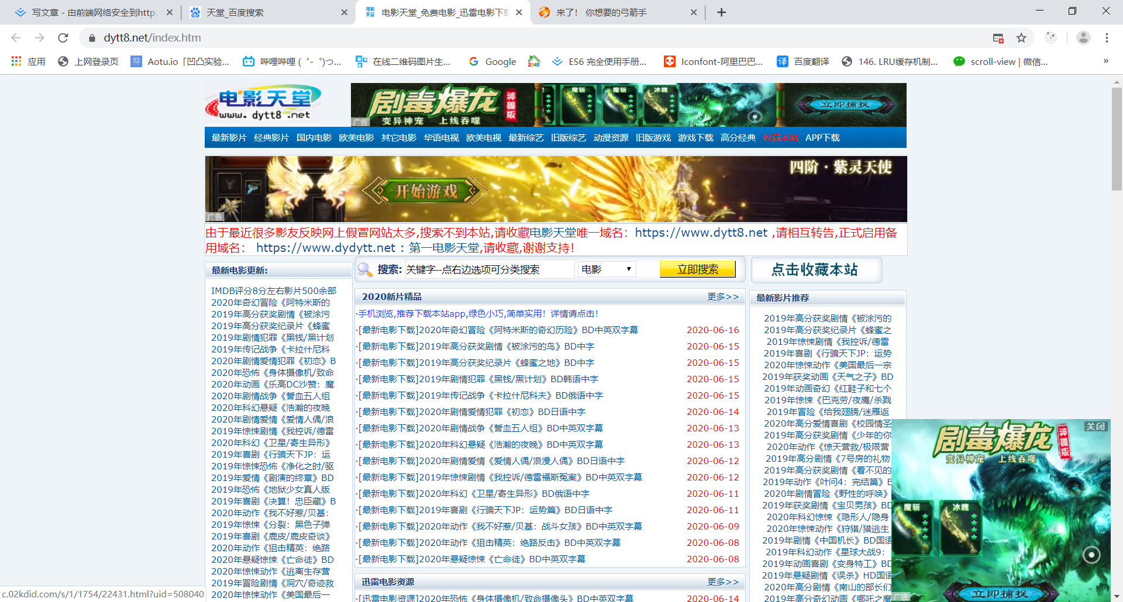The height and width of the screenshot is (602, 1123).
Task: Focus the 关键字 search input field
Action: [x=490, y=269]
